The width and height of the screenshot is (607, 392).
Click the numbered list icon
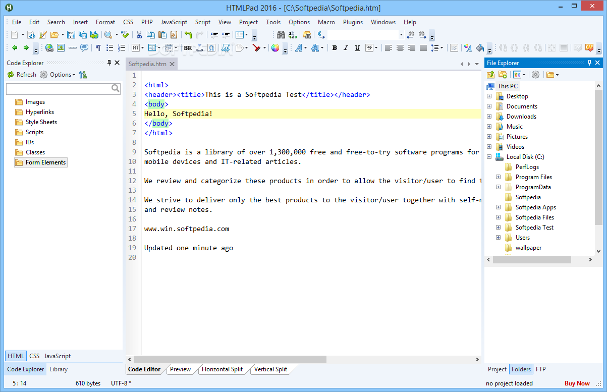pos(122,48)
